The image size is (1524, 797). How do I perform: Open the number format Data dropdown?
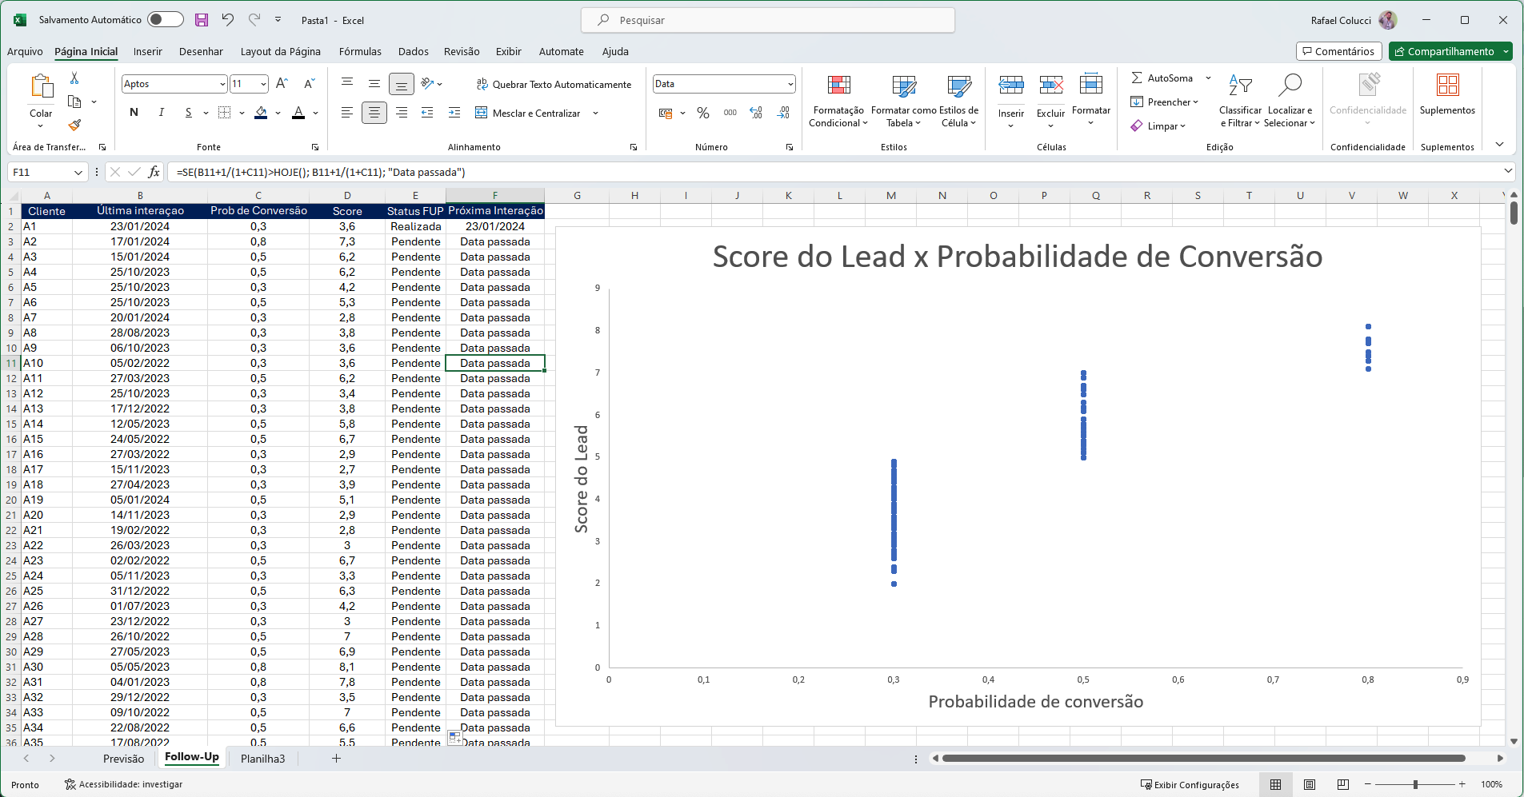pyautogui.click(x=790, y=84)
